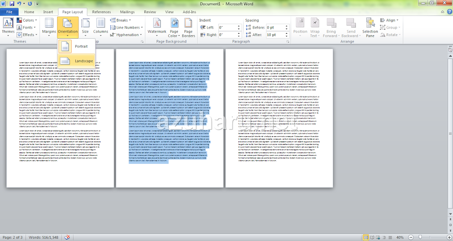Click the Save icon in quick access toolbar
The image size is (453, 241).
12,4
